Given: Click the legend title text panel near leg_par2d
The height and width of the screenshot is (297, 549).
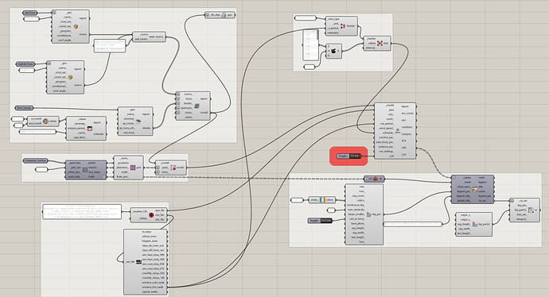Looking at the screenshot, I should tap(412, 224).
